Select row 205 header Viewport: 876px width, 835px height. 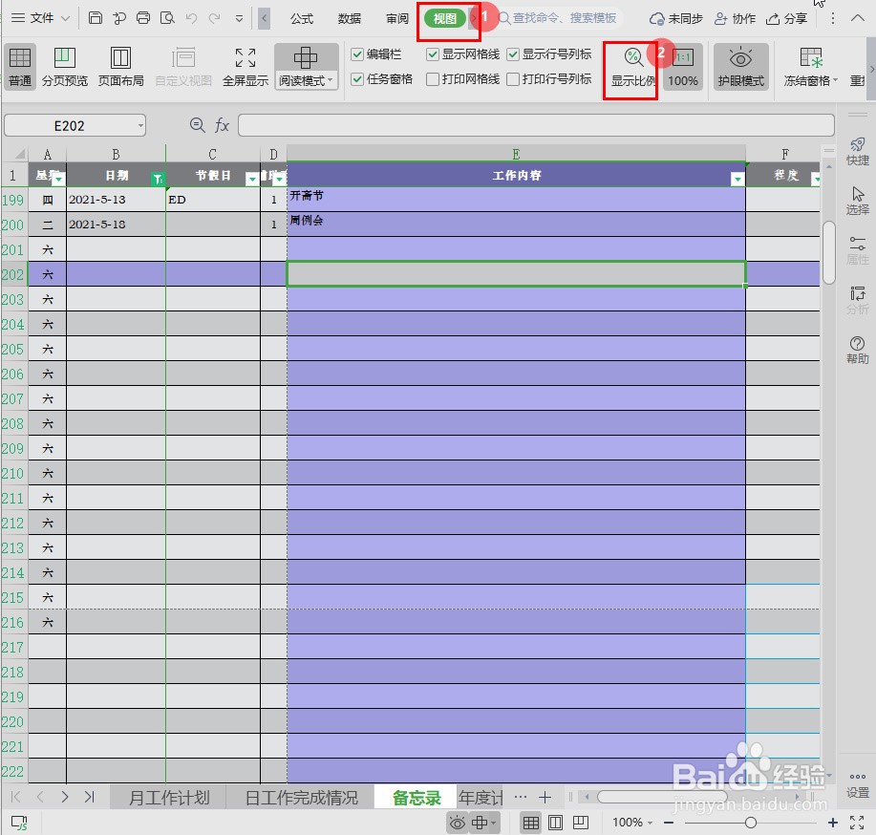[x=14, y=350]
